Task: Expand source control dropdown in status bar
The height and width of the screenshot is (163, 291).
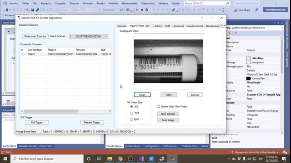Action: (x=277, y=152)
